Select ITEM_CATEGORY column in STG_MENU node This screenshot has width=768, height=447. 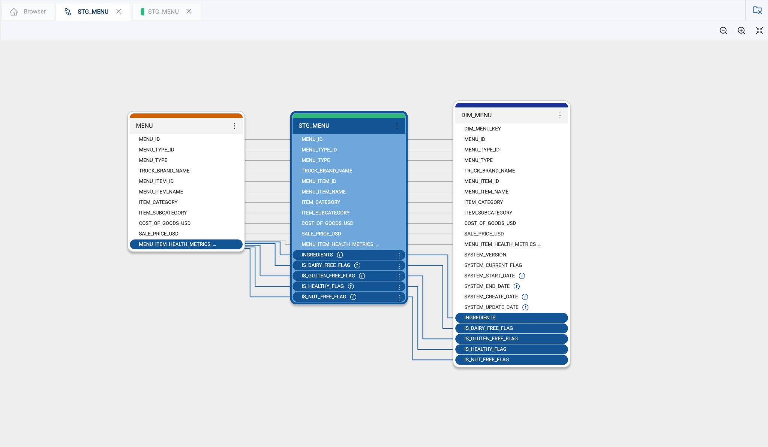coord(348,202)
